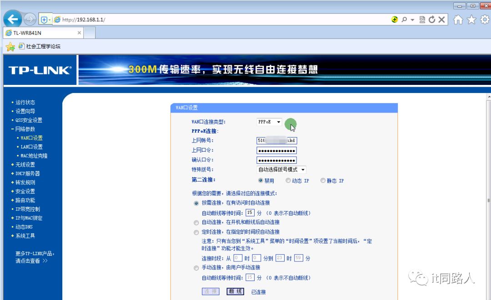The image size is (491, 300).
Task: Open the address bar search dropdown arrow
Action: click(412, 20)
